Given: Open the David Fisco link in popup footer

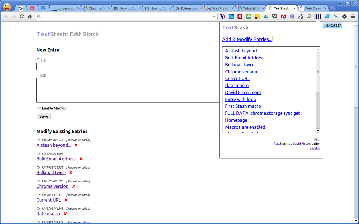Looking at the screenshot, I should 301,144.
